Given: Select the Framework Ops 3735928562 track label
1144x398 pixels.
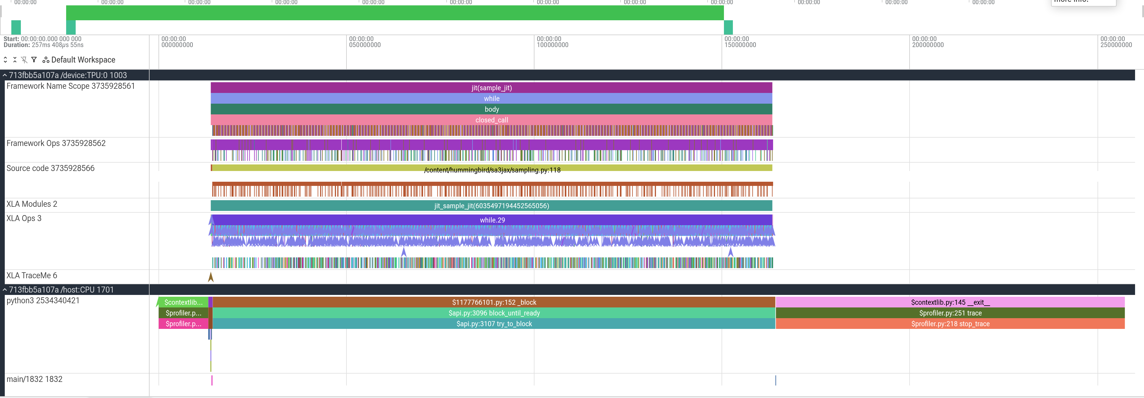Looking at the screenshot, I should point(56,143).
